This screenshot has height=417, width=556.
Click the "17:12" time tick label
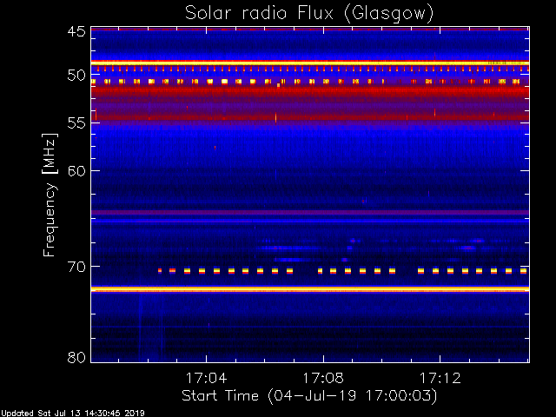(440, 378)
